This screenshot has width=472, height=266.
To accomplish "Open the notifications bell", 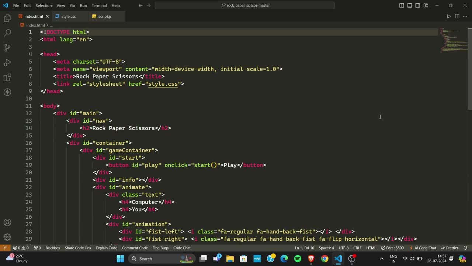I will click(x=465, y=248).
